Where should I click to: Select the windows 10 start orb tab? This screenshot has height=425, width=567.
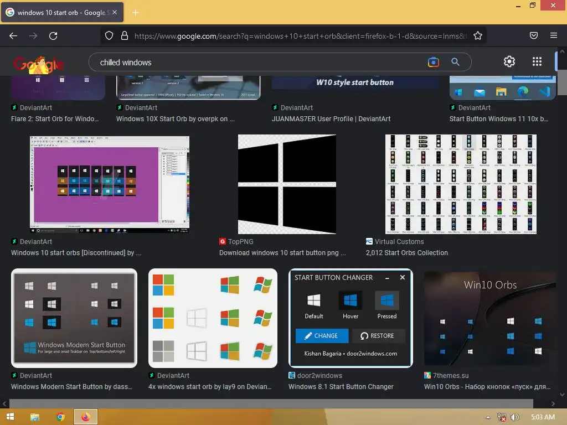click(x=62, y=12)
